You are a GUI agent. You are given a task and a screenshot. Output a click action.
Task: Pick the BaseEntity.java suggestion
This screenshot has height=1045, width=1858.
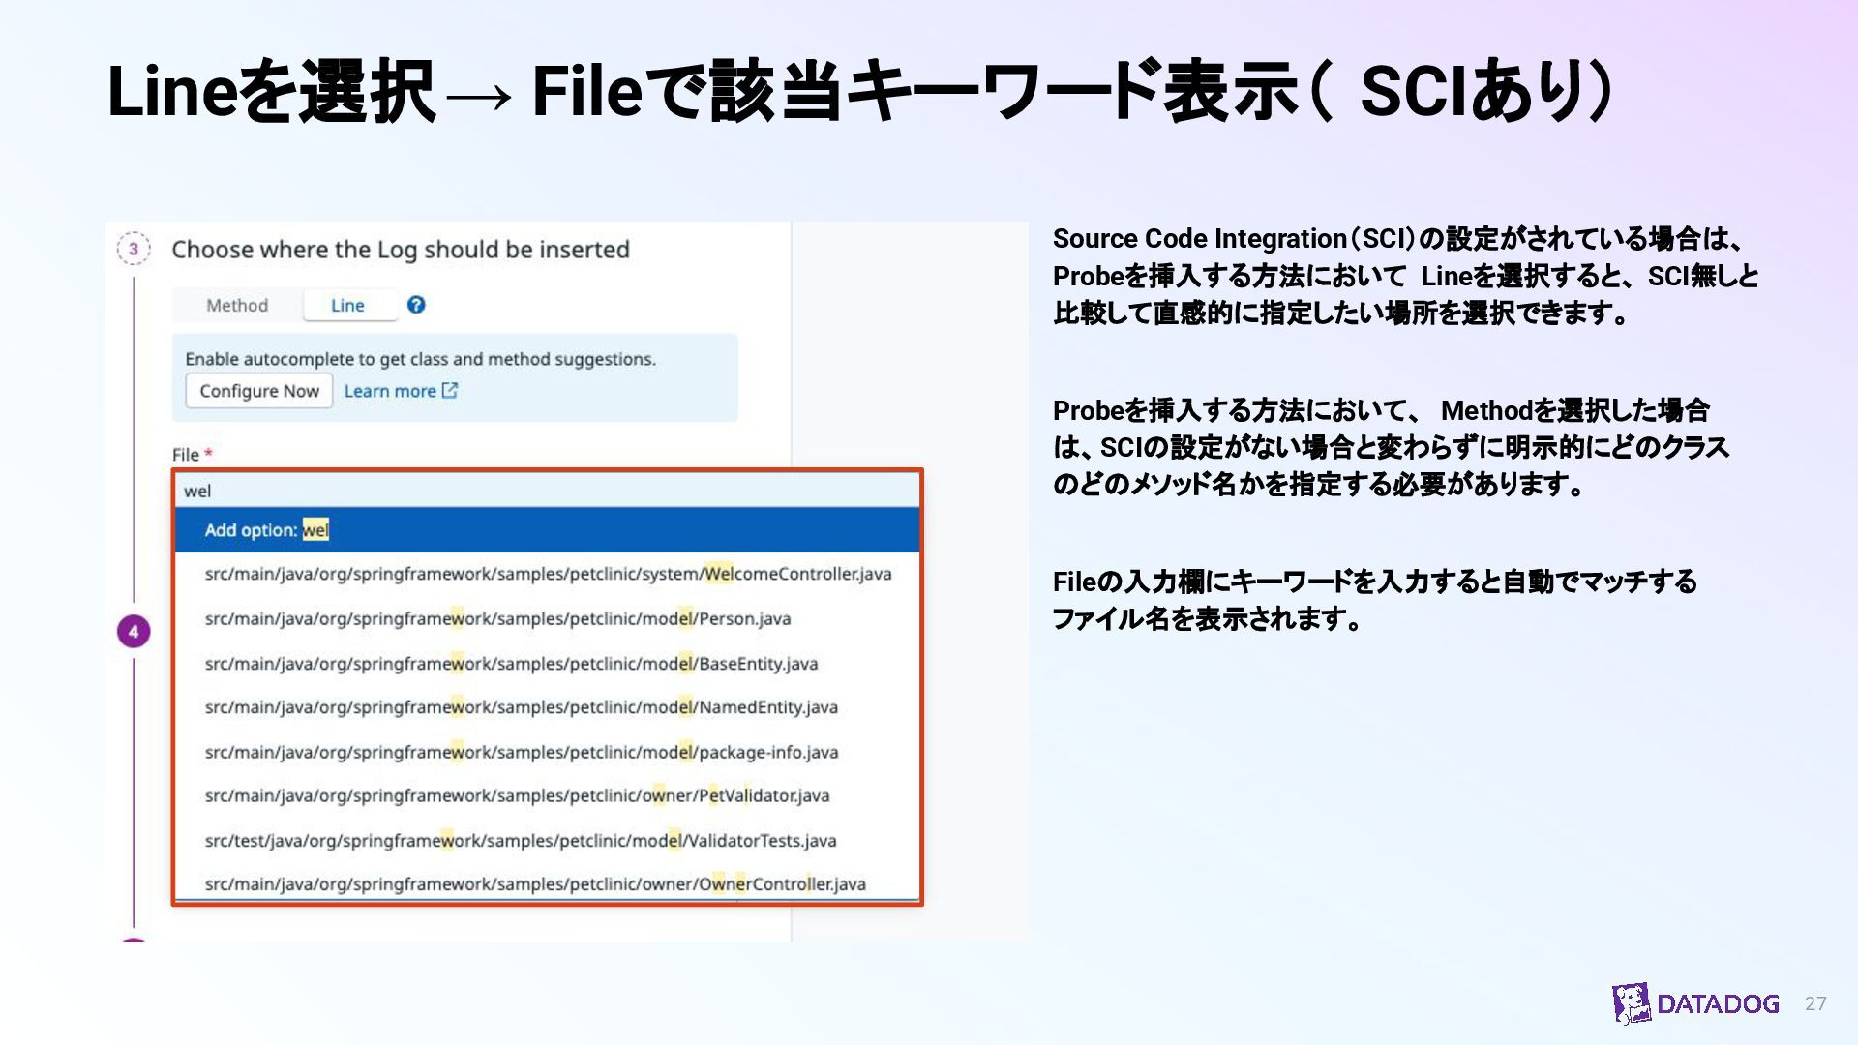point(511,664)
